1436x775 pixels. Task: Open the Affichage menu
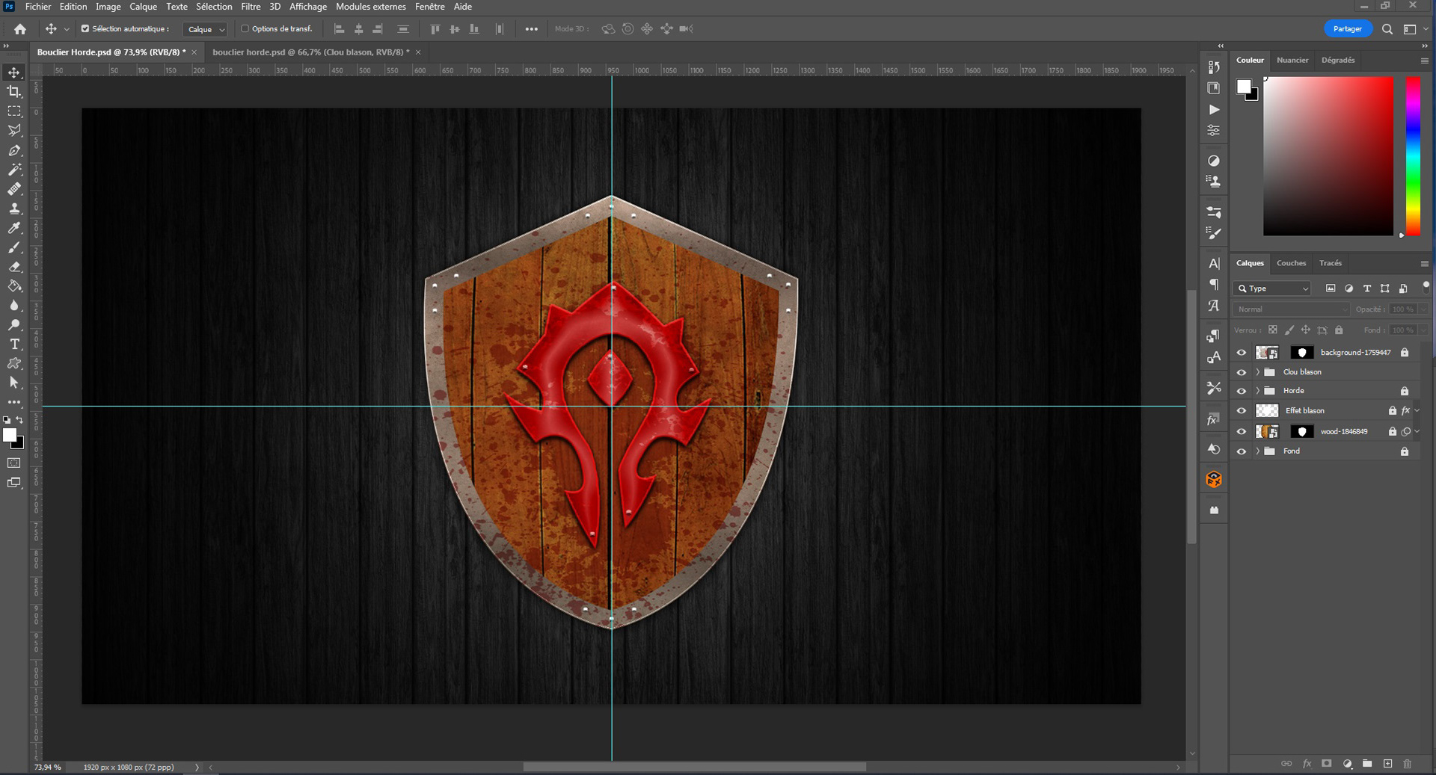(308, 7)
